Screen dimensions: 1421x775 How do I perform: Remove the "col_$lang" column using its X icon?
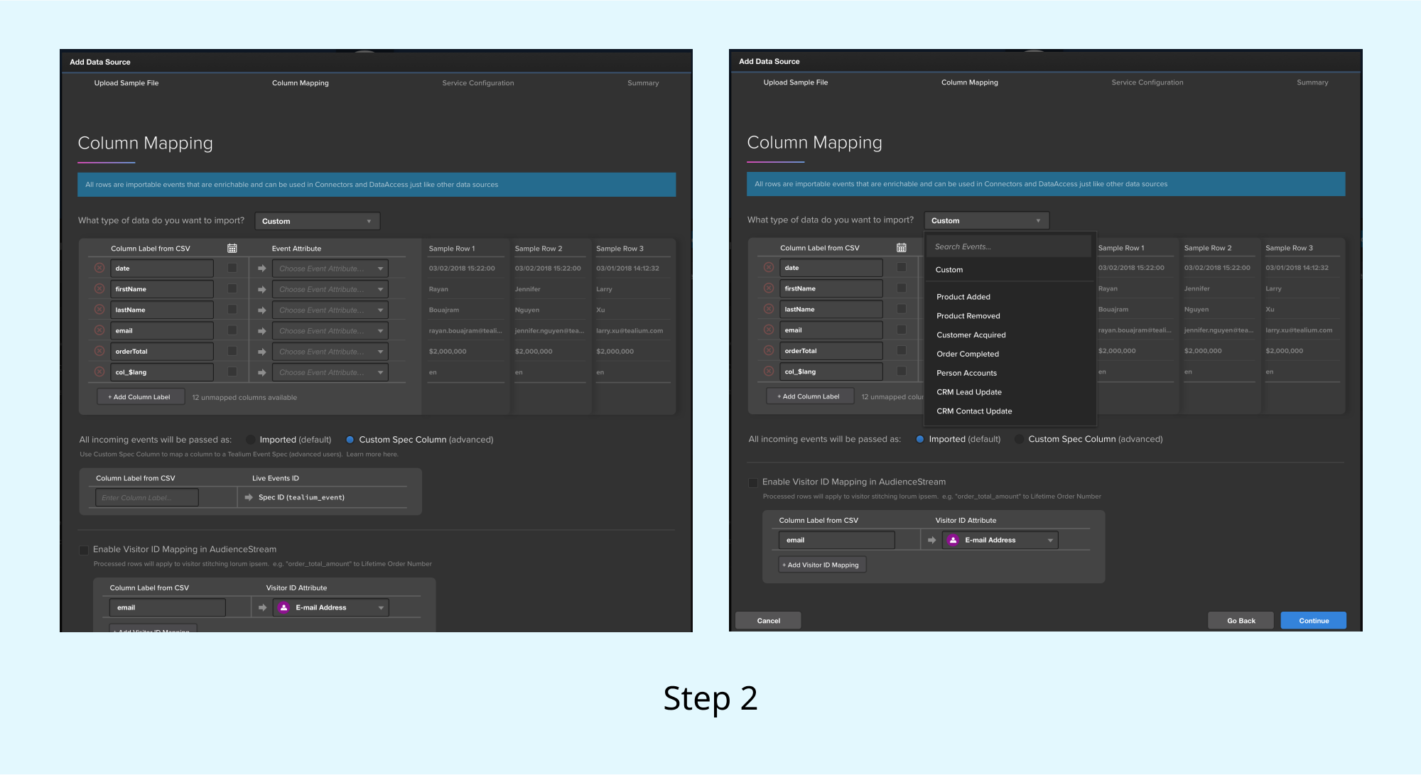(x=99, y=372)
